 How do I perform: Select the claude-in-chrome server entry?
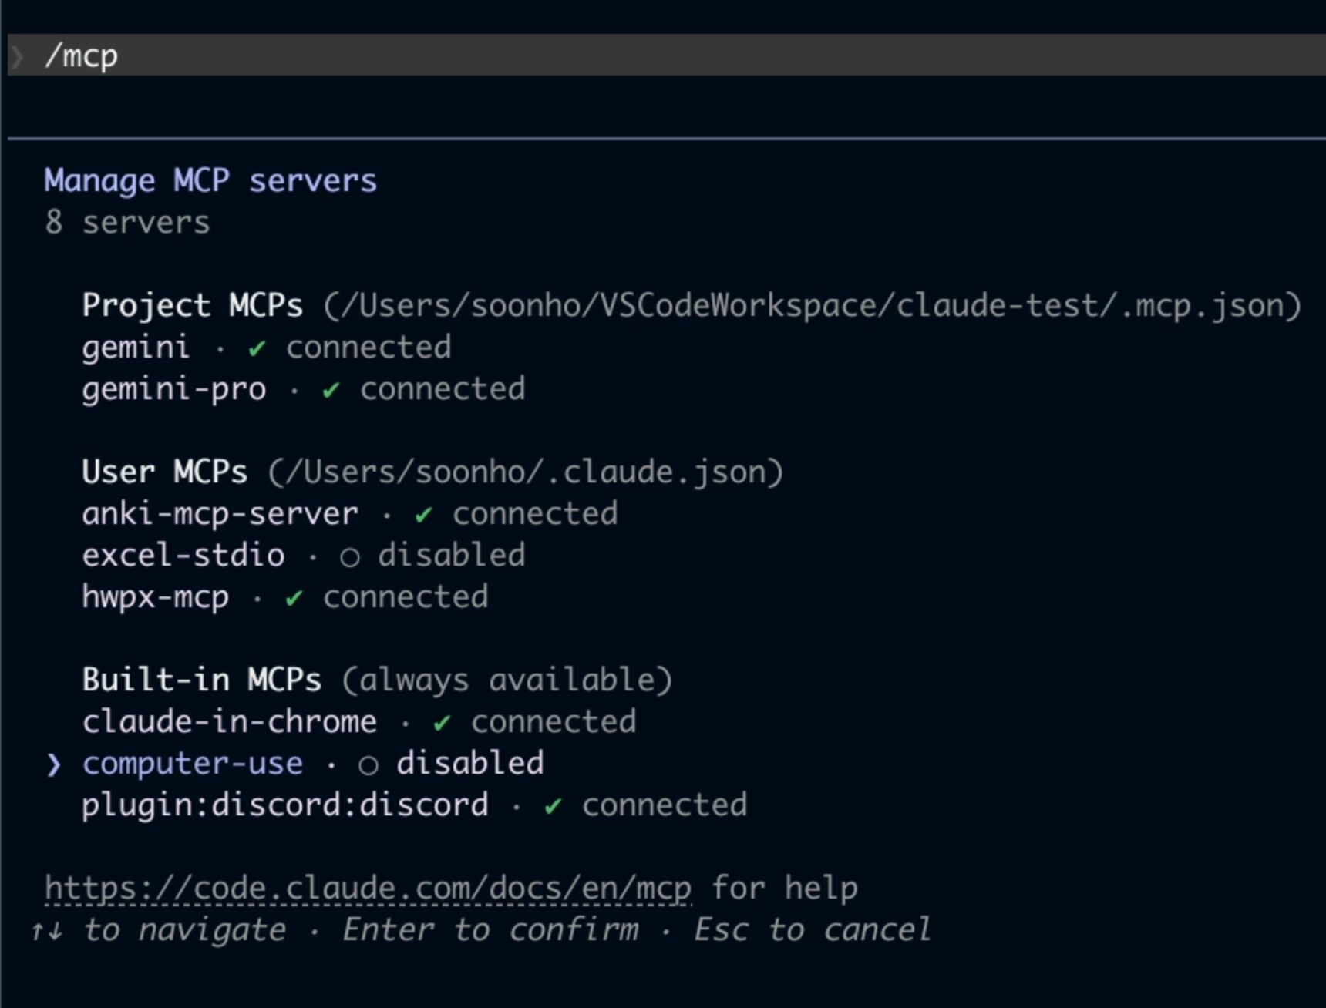pos(359,722)
